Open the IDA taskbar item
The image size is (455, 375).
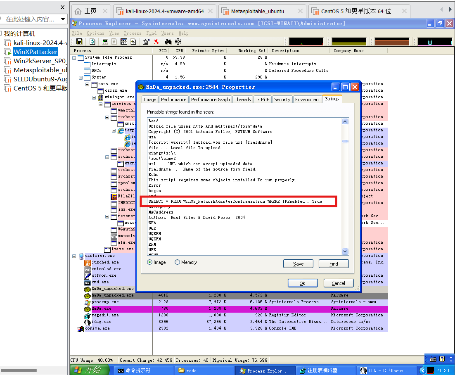click(386, 370)
